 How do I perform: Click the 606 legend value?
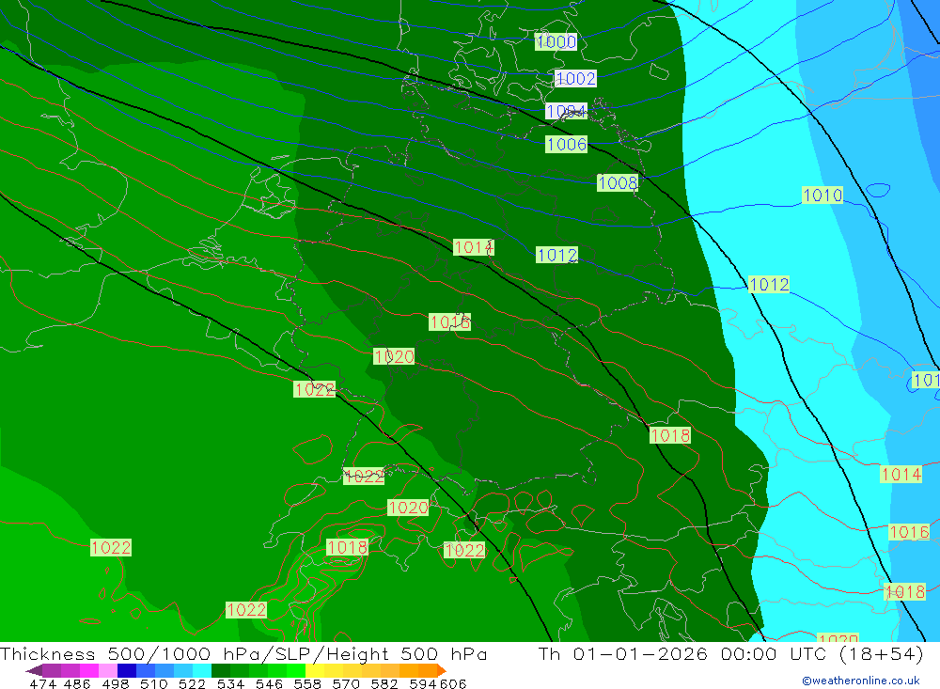coord(453,684)
